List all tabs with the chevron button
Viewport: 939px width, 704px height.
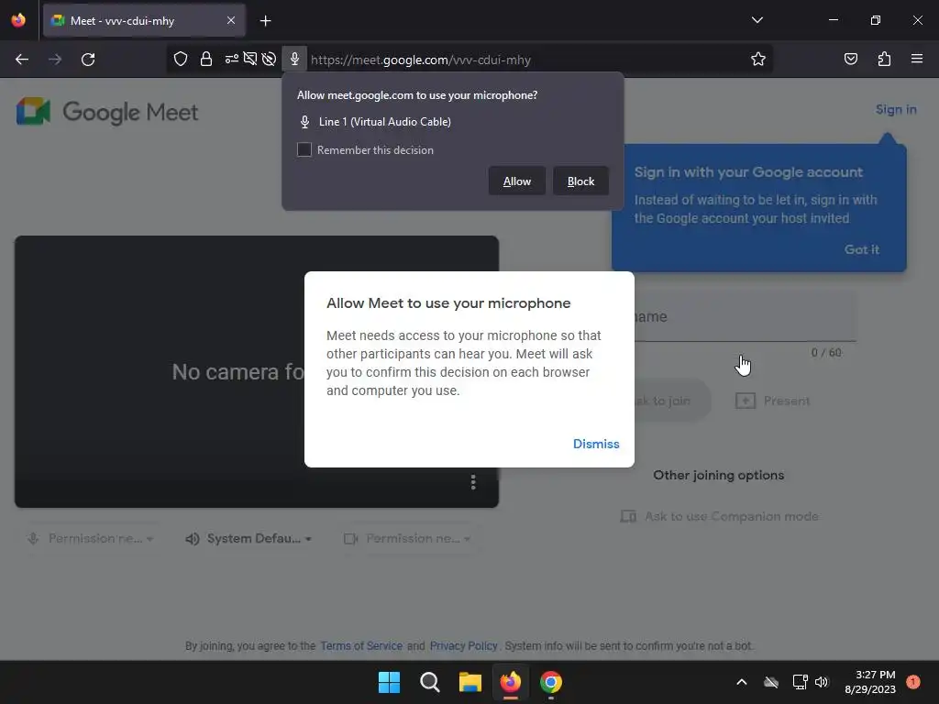[x=757, y=20]
